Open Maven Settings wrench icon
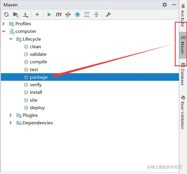This screenshot has width=187, height=174. [108, 15]
